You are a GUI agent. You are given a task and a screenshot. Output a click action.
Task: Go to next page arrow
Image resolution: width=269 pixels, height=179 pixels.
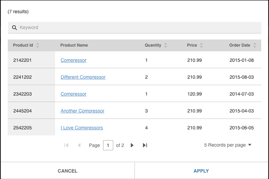pos(132,145)
